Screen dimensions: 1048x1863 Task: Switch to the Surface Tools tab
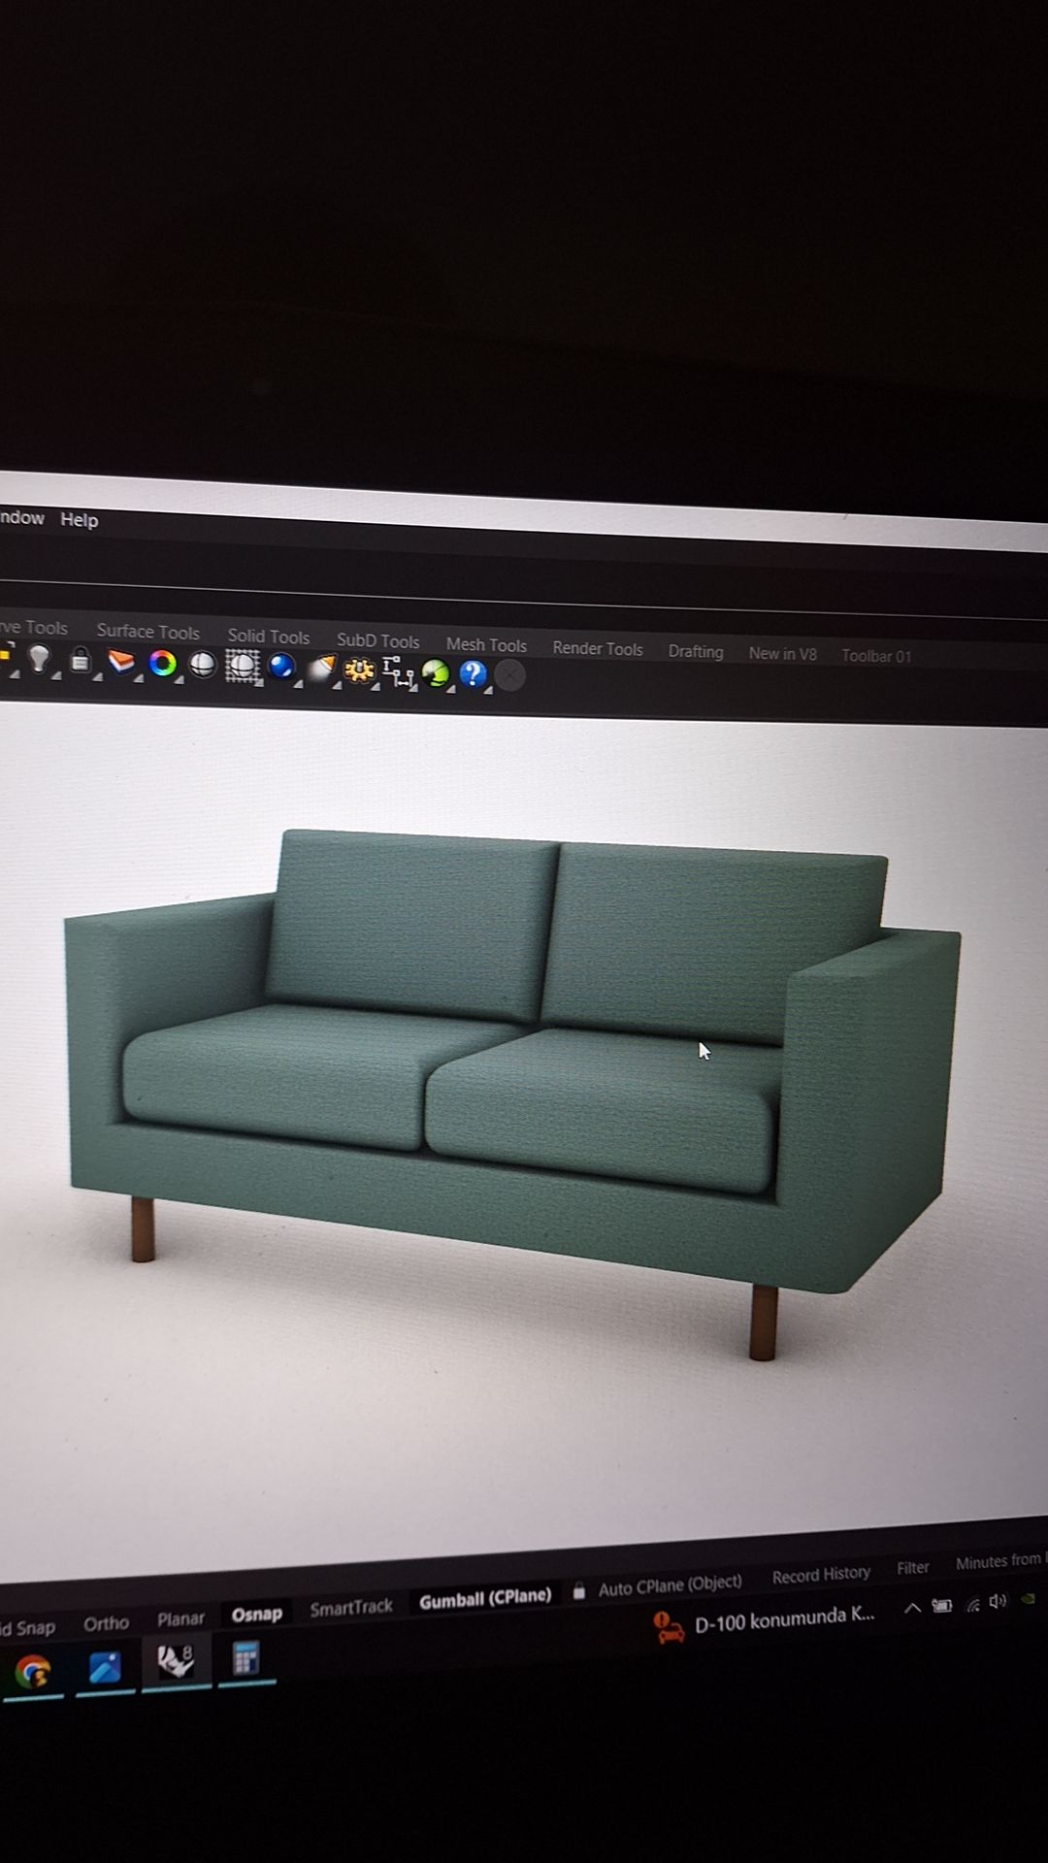point(147,632)
